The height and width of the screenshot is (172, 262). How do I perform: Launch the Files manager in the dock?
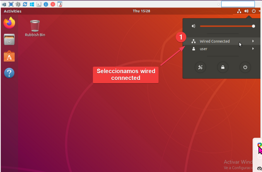(9, 40)
